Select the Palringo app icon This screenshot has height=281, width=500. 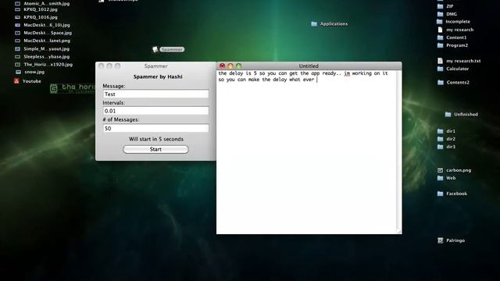[441, 240]
